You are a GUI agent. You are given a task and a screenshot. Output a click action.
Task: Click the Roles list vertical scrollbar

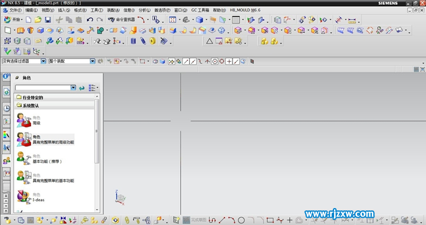coord(97,131)
